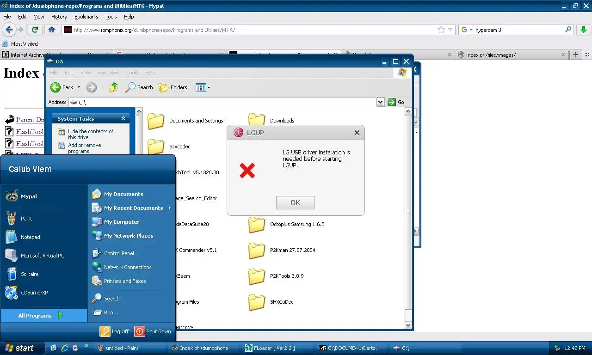Viewport: 592px width, 355px height.
Task: Expand My Recent Documents submenu
Action: (131, 208)
